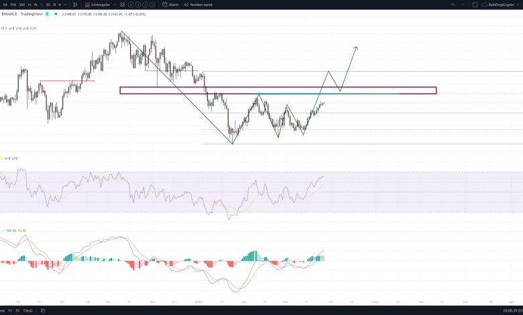
Task: Click the first circular toolbar icon
Action: pos(131,5)
